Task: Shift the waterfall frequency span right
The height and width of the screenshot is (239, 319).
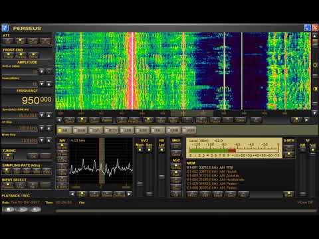Action: pyautogui.click(x=306, y=119)
